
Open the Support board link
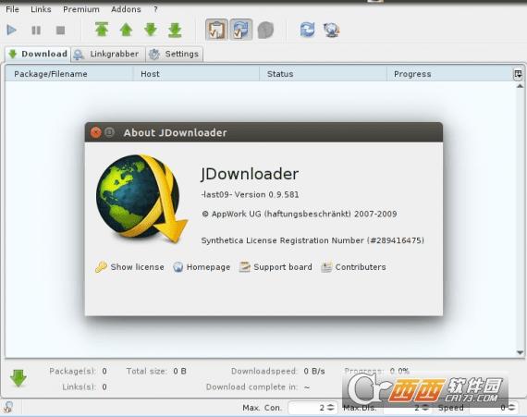coord(276,267)
